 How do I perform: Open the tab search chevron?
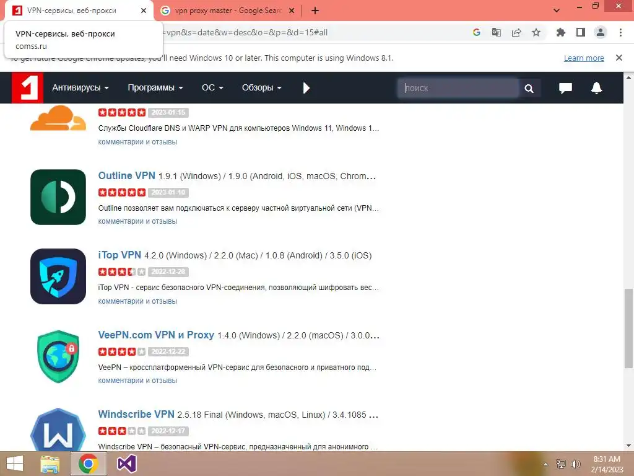(x=557, y=11)
